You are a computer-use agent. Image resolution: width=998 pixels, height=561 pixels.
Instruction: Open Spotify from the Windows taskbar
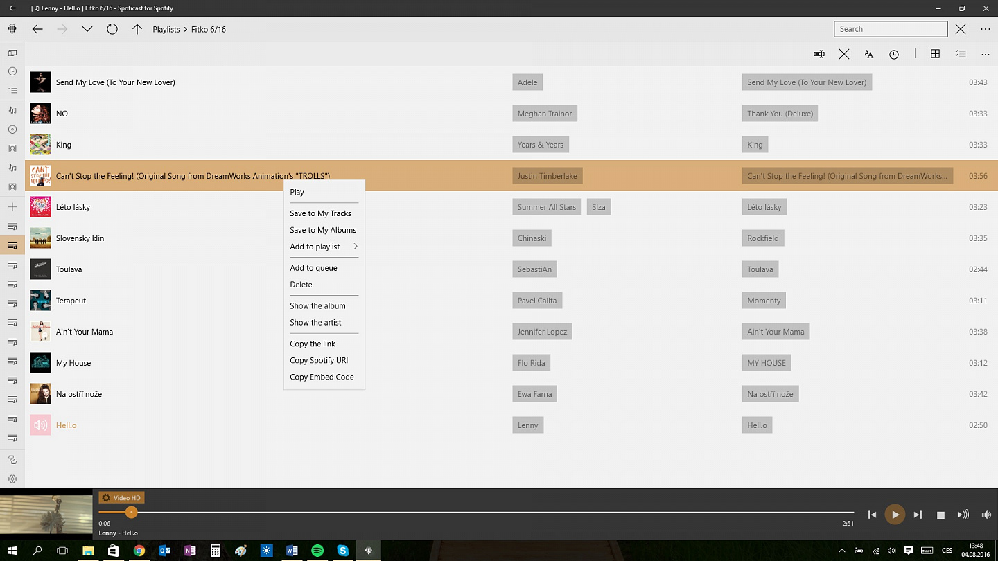coord(317,551)
